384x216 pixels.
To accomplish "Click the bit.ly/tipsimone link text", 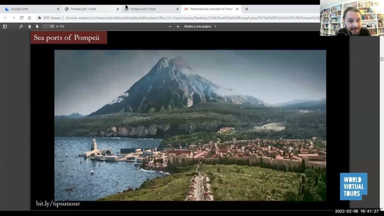I will pyautogui.click(x=58, y=204).
